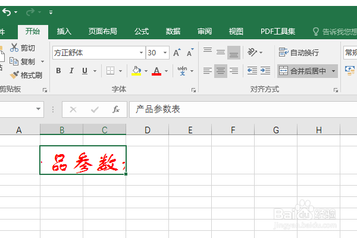Screen dimensions: 357x238
Task: Click the Increase Font Size icon
Action: tap(177, 52)
